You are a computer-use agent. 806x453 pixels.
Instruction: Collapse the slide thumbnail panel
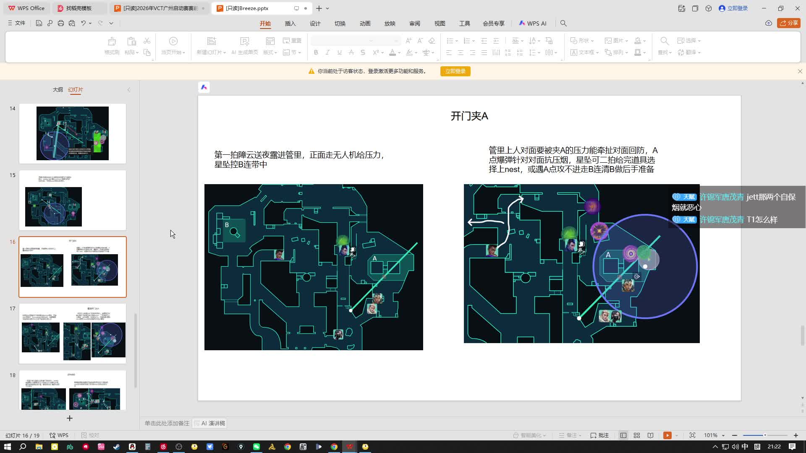[129, 90]
